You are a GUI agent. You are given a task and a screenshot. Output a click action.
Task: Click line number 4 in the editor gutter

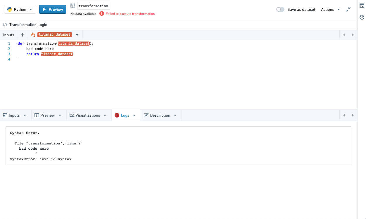click(x=9, y=59)
